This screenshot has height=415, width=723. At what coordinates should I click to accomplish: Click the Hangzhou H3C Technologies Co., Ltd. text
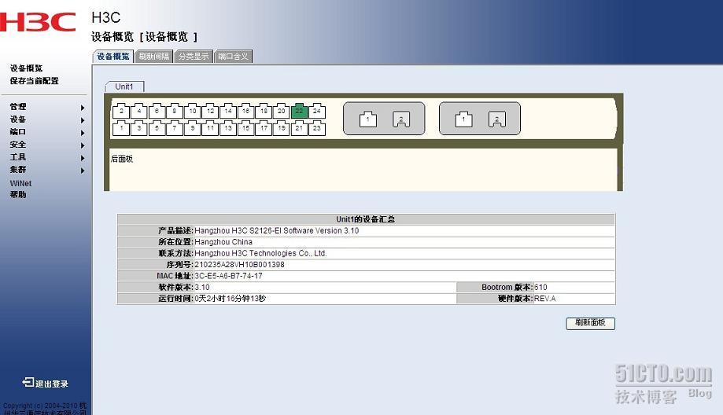tap(260, 253)
